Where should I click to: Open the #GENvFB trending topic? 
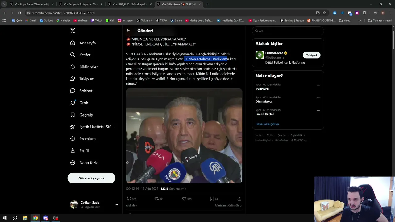262,89
